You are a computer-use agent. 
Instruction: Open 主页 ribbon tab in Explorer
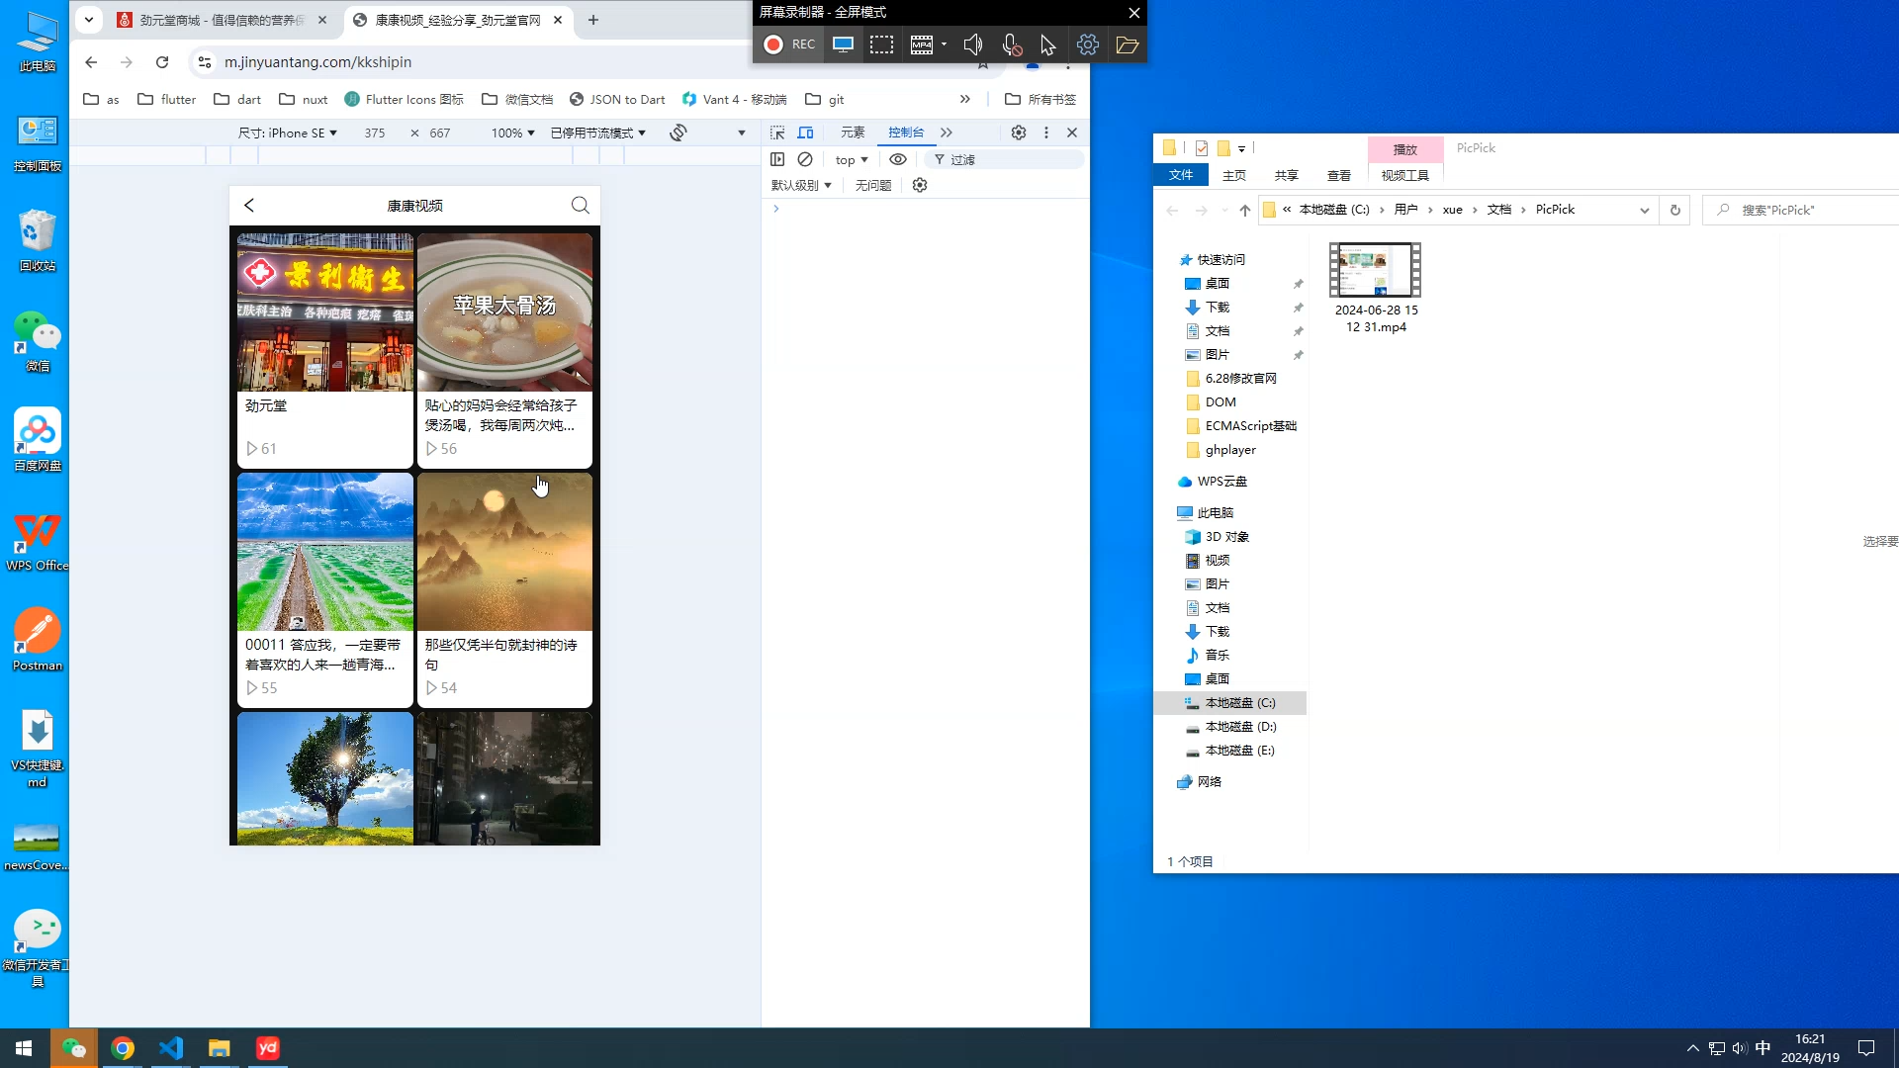coord(1234,175)
